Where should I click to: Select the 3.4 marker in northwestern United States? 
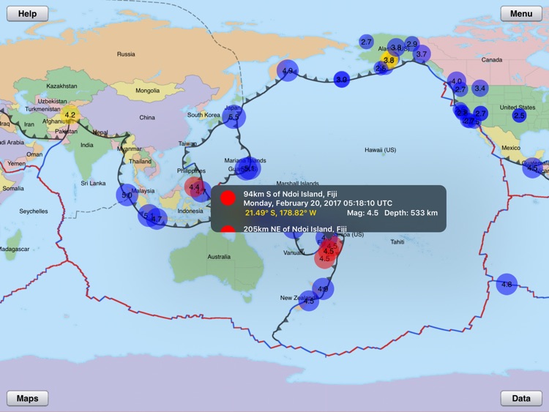480,88
